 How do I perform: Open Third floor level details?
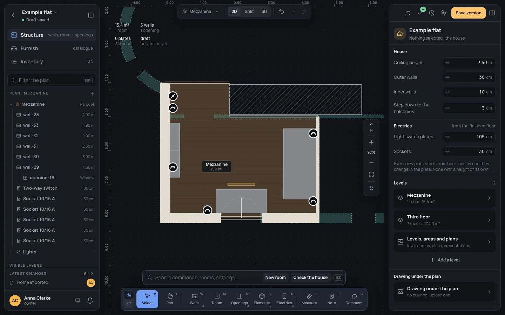[445, 220]
